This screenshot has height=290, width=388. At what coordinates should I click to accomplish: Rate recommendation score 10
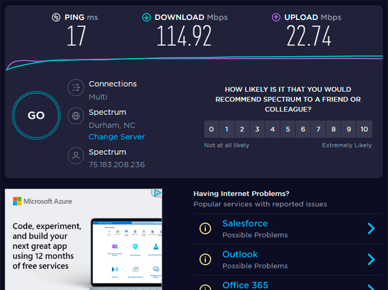(364, 129)
